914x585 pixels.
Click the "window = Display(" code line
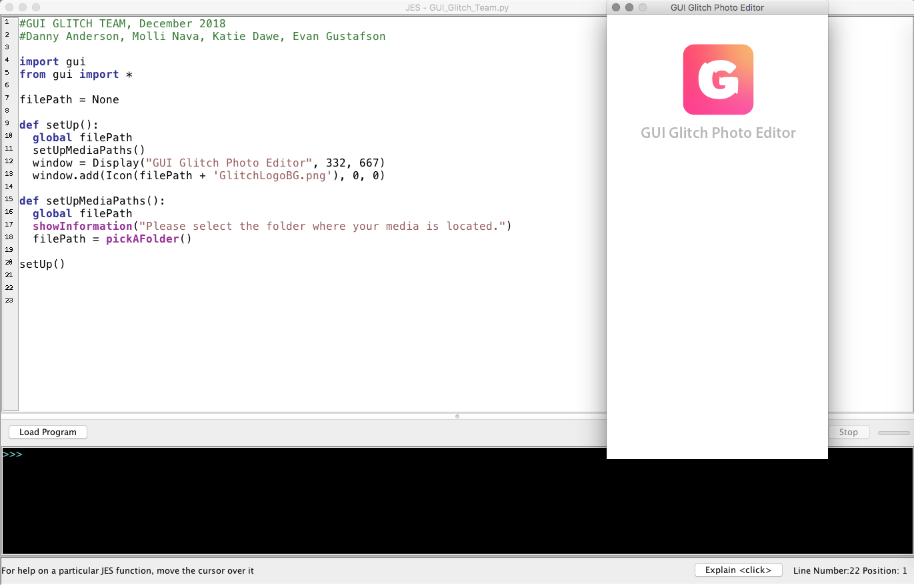[209, 163]
